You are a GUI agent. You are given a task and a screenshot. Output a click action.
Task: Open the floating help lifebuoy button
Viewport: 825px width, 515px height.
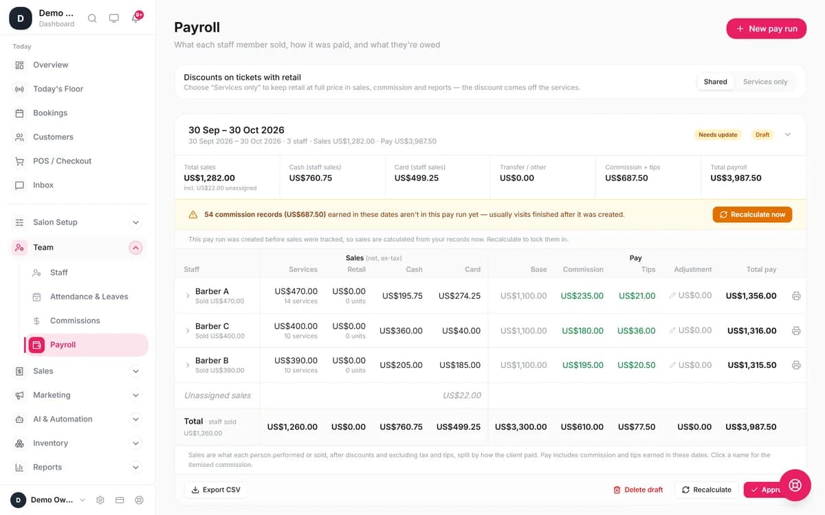click(795, 485)
